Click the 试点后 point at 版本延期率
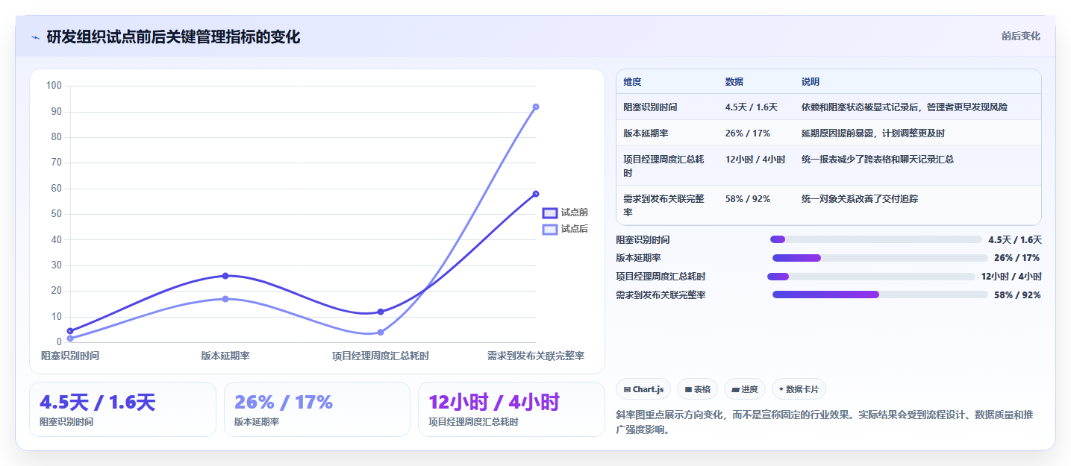This screenshot has height=466, width=1071. coord(225,299)
